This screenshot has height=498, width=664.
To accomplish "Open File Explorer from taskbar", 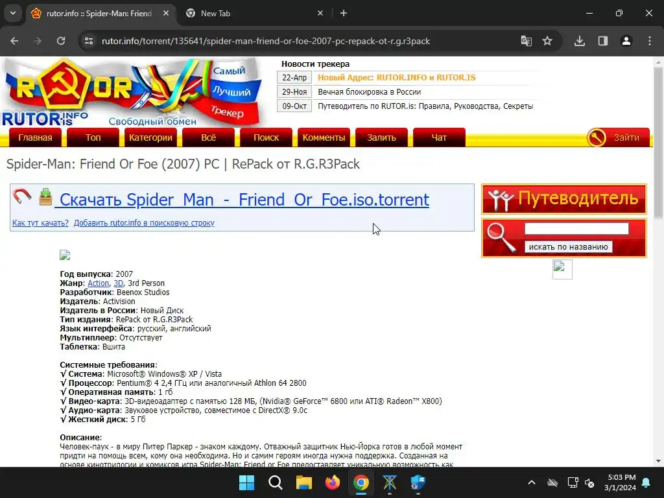I will (303, 482).
